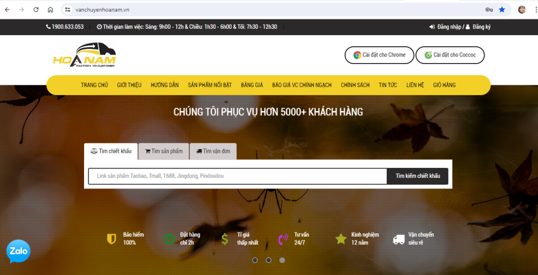Reload the page with the refresh icon

click(36, 9)
